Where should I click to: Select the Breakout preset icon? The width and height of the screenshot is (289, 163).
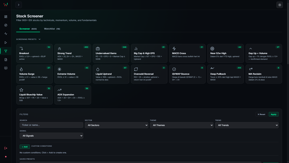pos(21,49)
